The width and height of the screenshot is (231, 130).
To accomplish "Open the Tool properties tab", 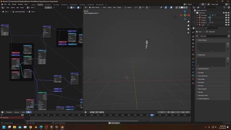I will [x=193, y=32].
